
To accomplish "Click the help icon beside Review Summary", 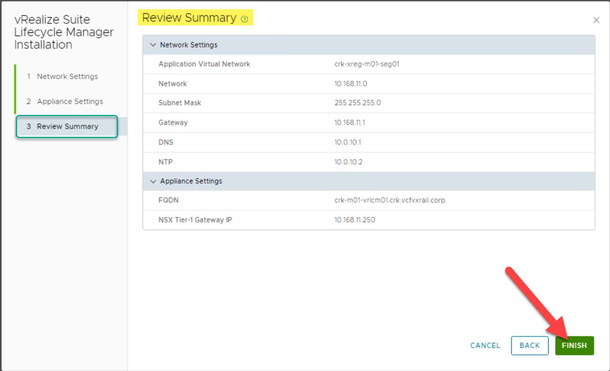I will click(x=244, y=19).
